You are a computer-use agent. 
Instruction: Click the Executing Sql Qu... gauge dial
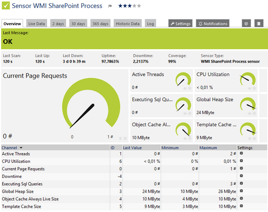(183, 104)
